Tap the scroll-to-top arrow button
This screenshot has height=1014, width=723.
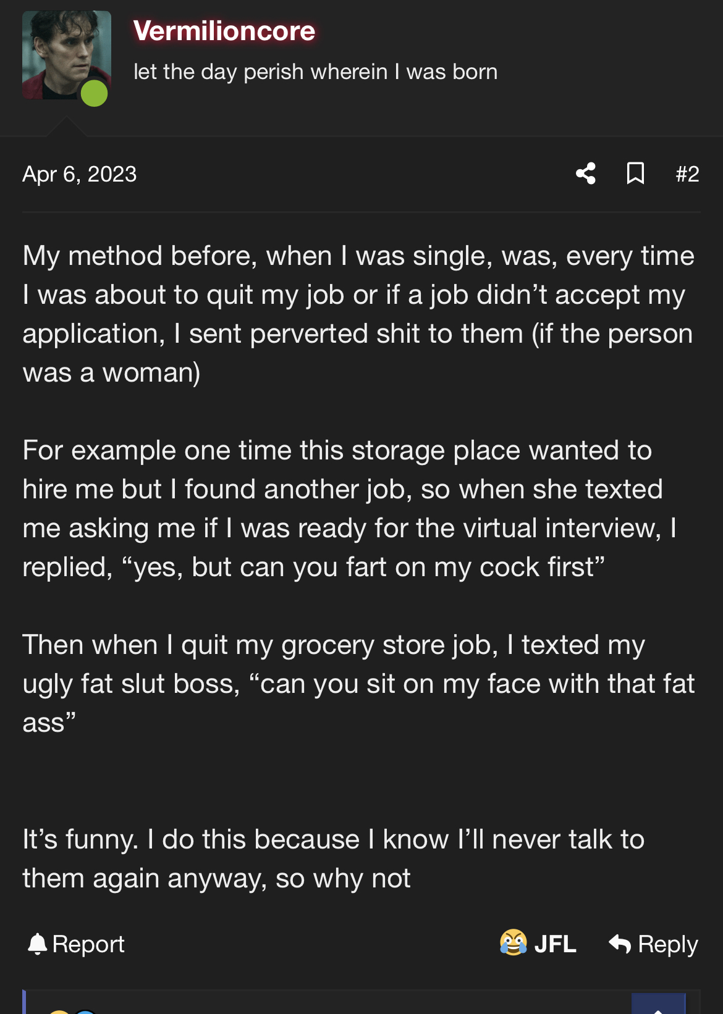point(659,1004)
